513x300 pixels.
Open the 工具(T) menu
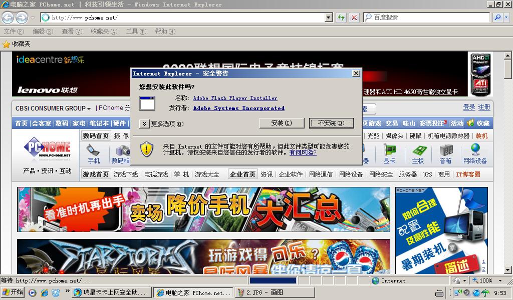(136, 31)
